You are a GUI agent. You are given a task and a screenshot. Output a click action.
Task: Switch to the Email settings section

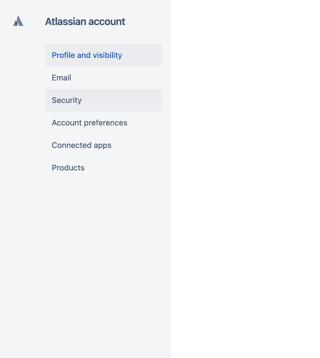(104, 78)
